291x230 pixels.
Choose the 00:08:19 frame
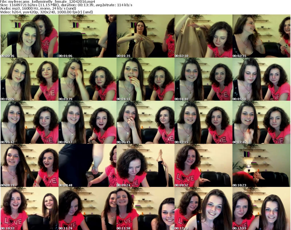(30, 165)
